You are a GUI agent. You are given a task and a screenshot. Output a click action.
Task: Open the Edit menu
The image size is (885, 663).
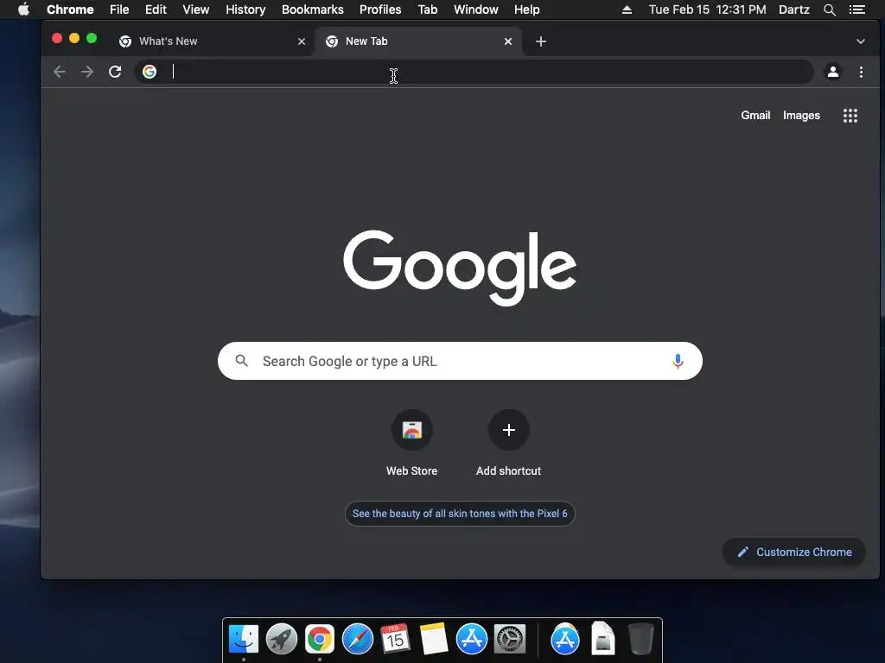[x=156, y=9]
